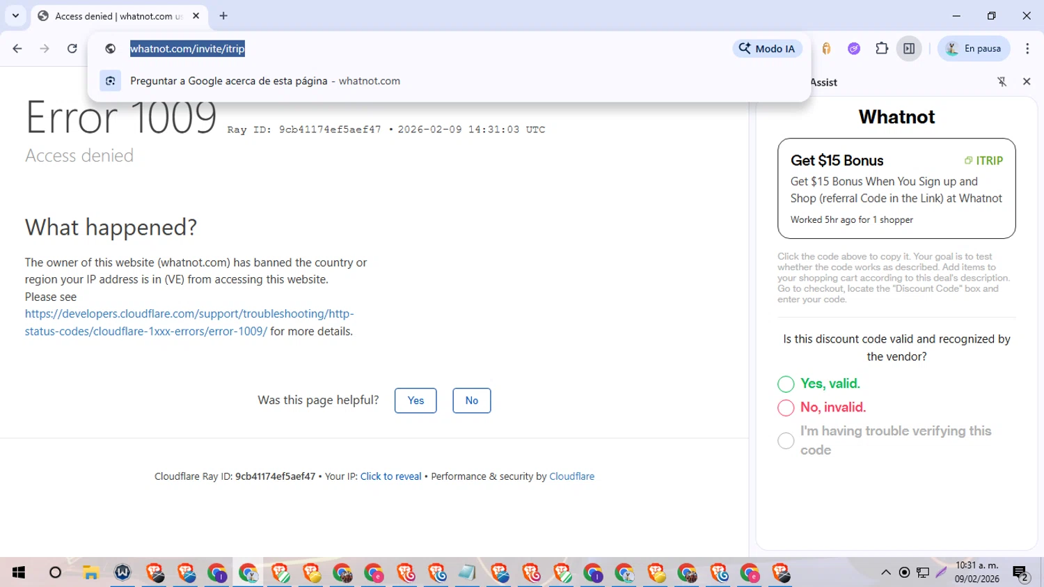The image size is (1044, 587).
Task: Reload the current page
Action: point(72,49)
